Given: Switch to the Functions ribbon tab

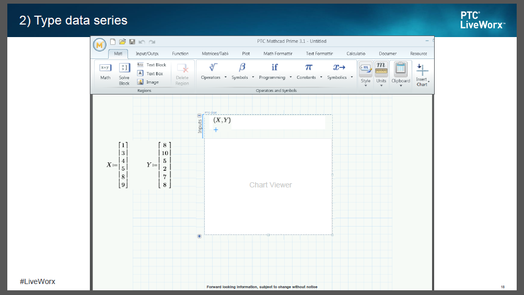Looking at the screenshot, I should click(x=180, y=53).
